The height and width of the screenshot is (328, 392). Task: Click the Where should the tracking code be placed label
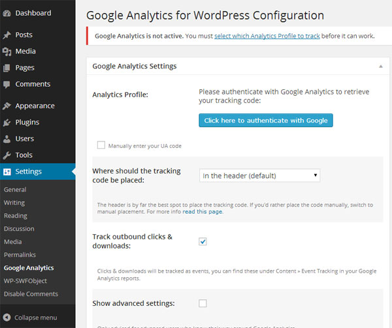(x=137, y=175)
